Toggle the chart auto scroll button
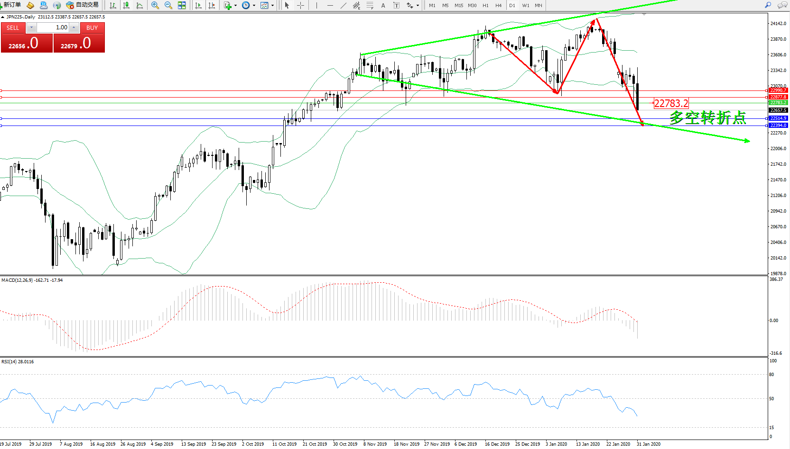This screenshot has height=449, width=790. coord(198,5)
